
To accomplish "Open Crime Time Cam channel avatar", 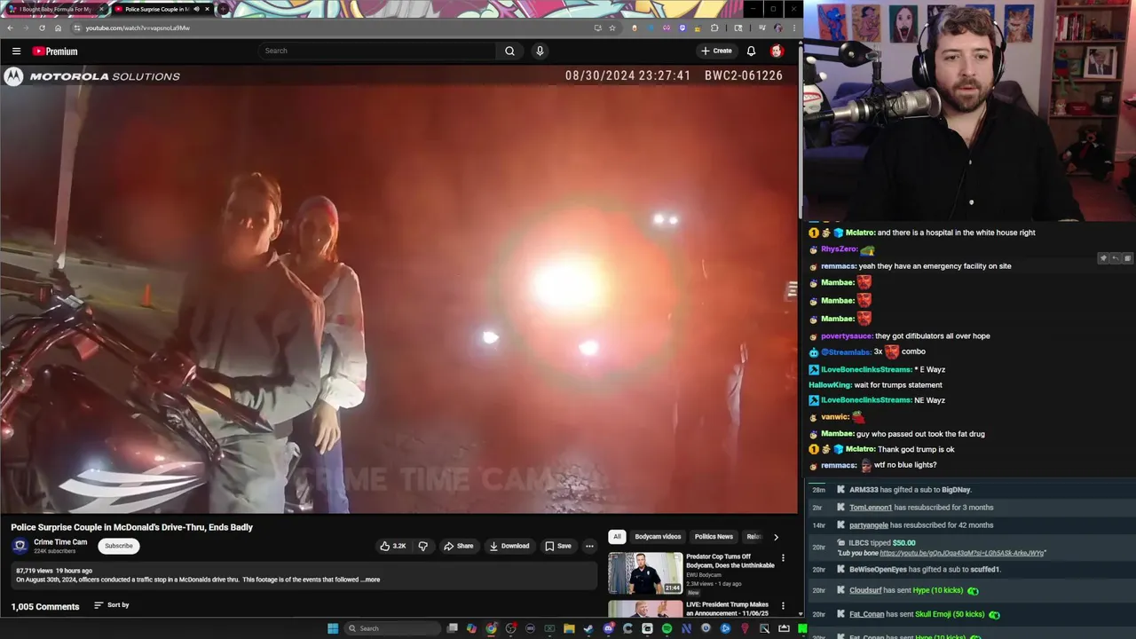I will pos(20,546).
